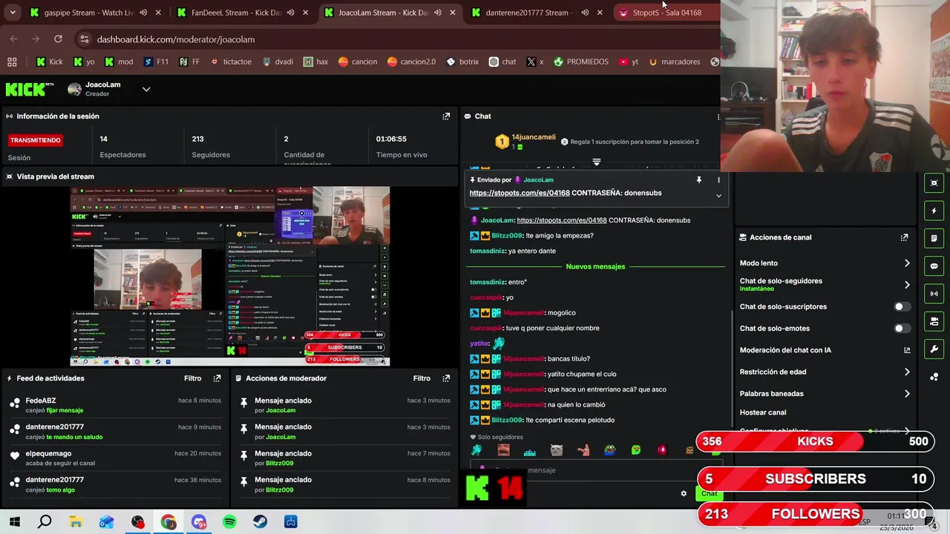Screen dimensions: 950x534
Task: Open the cancion2.0 bookmark
Action: point(410,62)
